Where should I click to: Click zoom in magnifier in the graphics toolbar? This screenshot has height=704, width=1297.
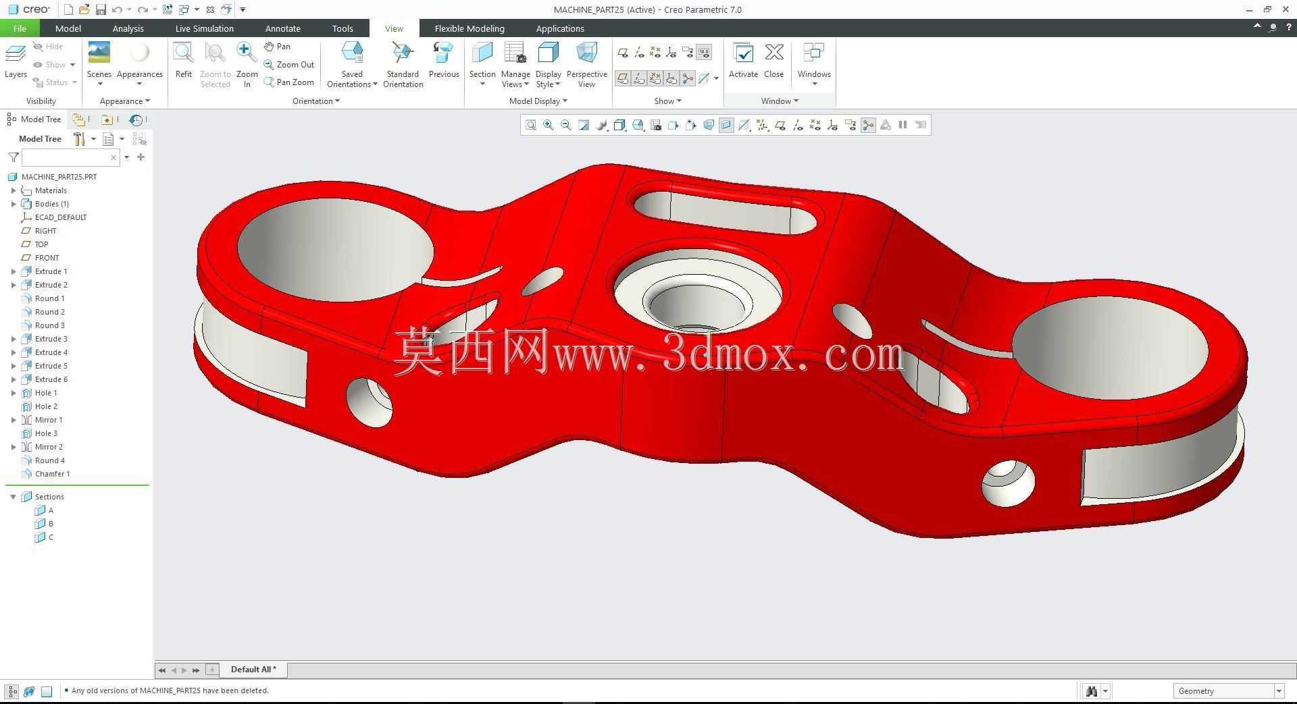549,125
